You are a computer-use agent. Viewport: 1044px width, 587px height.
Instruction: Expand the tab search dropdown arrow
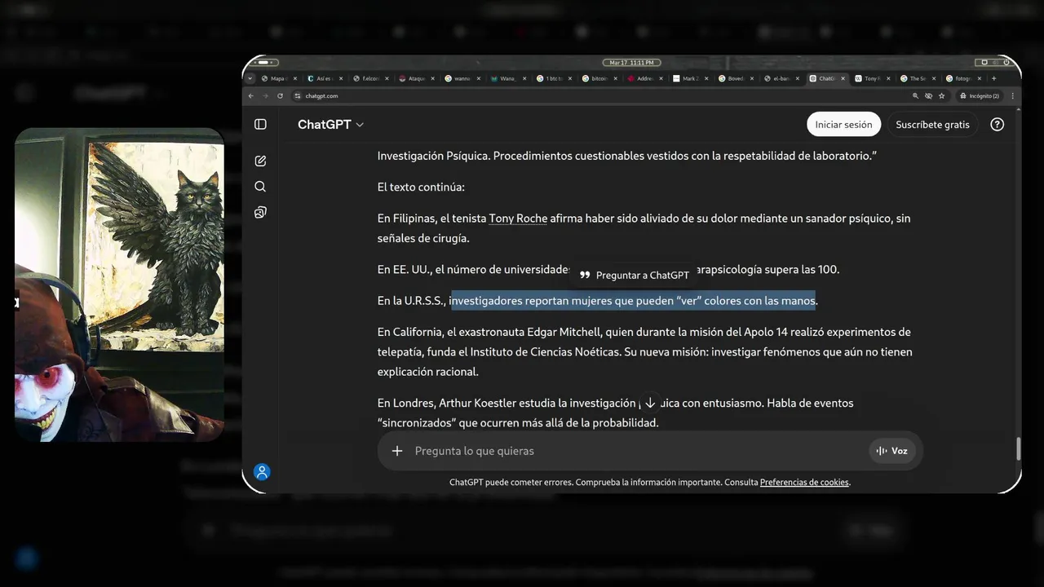[x=250, y=78]
